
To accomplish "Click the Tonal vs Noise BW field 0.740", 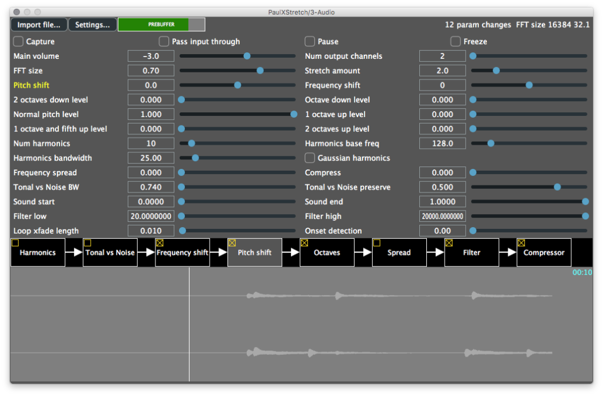I will (151, 187).
